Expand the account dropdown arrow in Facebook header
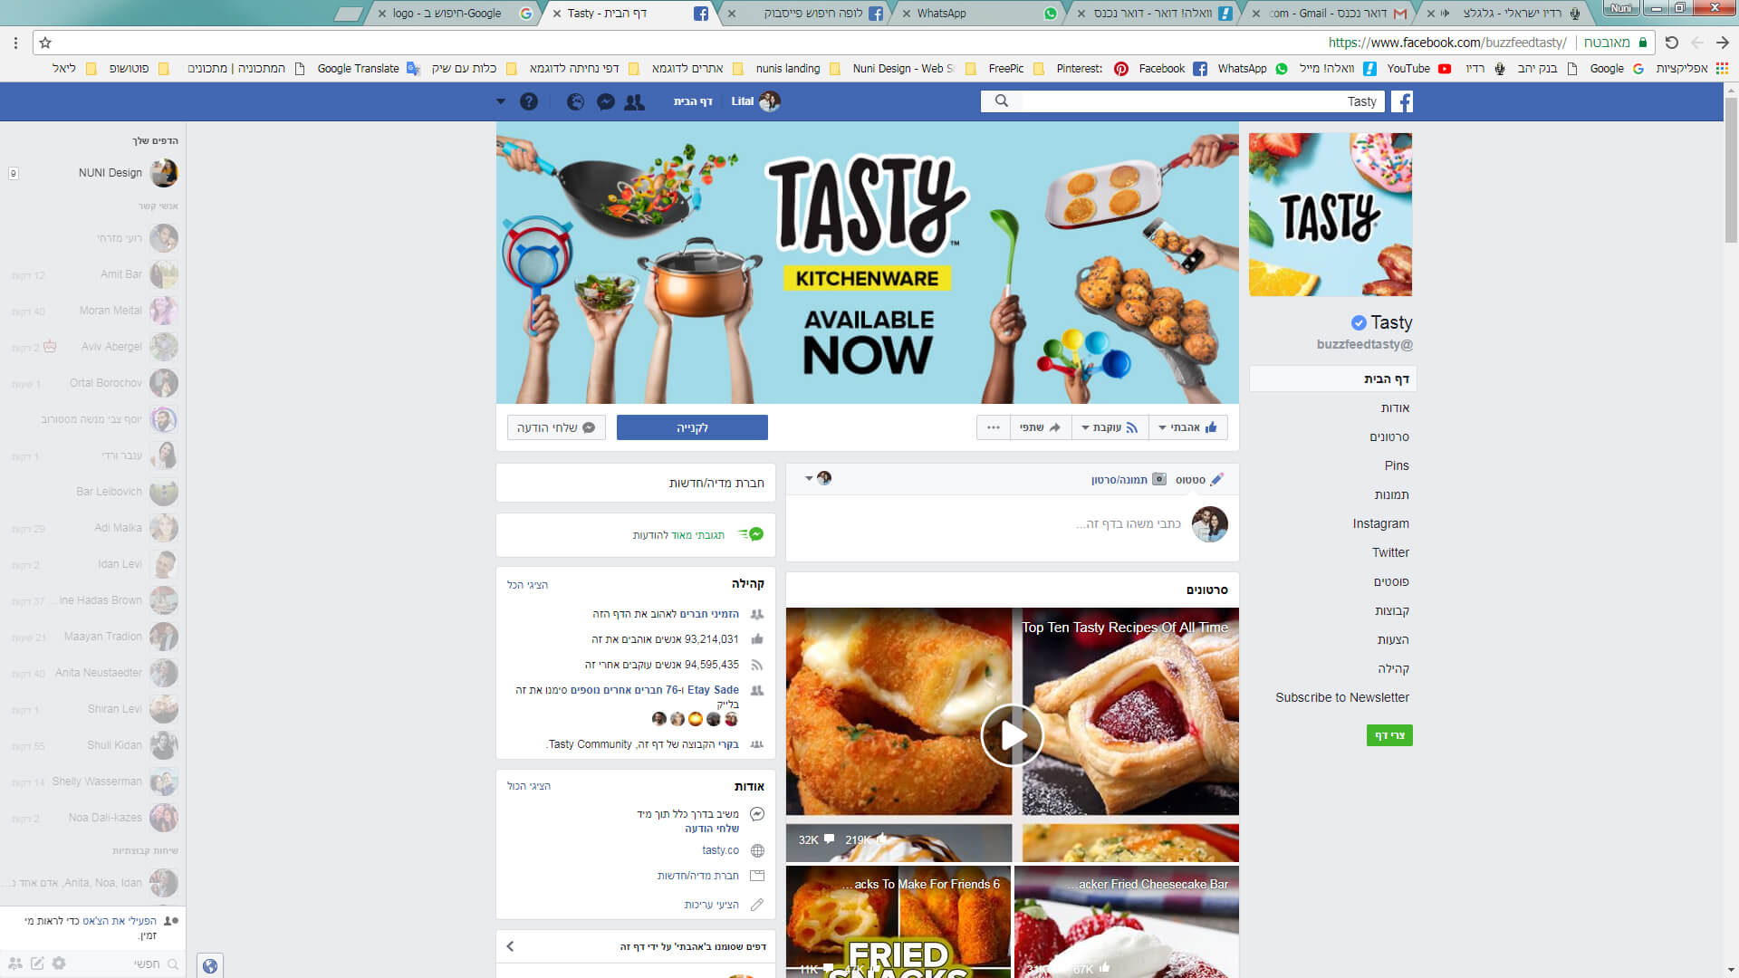 click(501, 101)
